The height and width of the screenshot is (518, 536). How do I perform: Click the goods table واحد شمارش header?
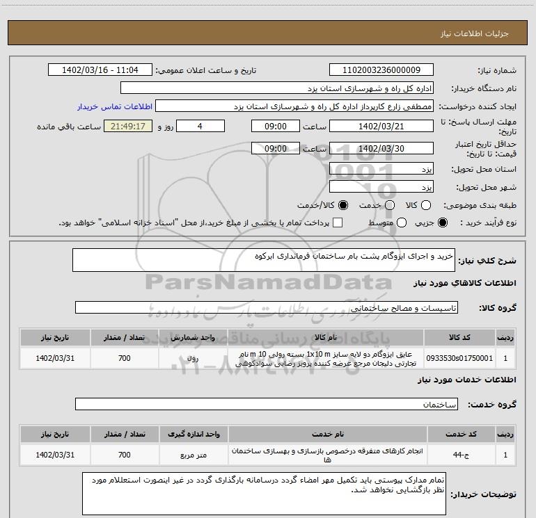point(193,338)
